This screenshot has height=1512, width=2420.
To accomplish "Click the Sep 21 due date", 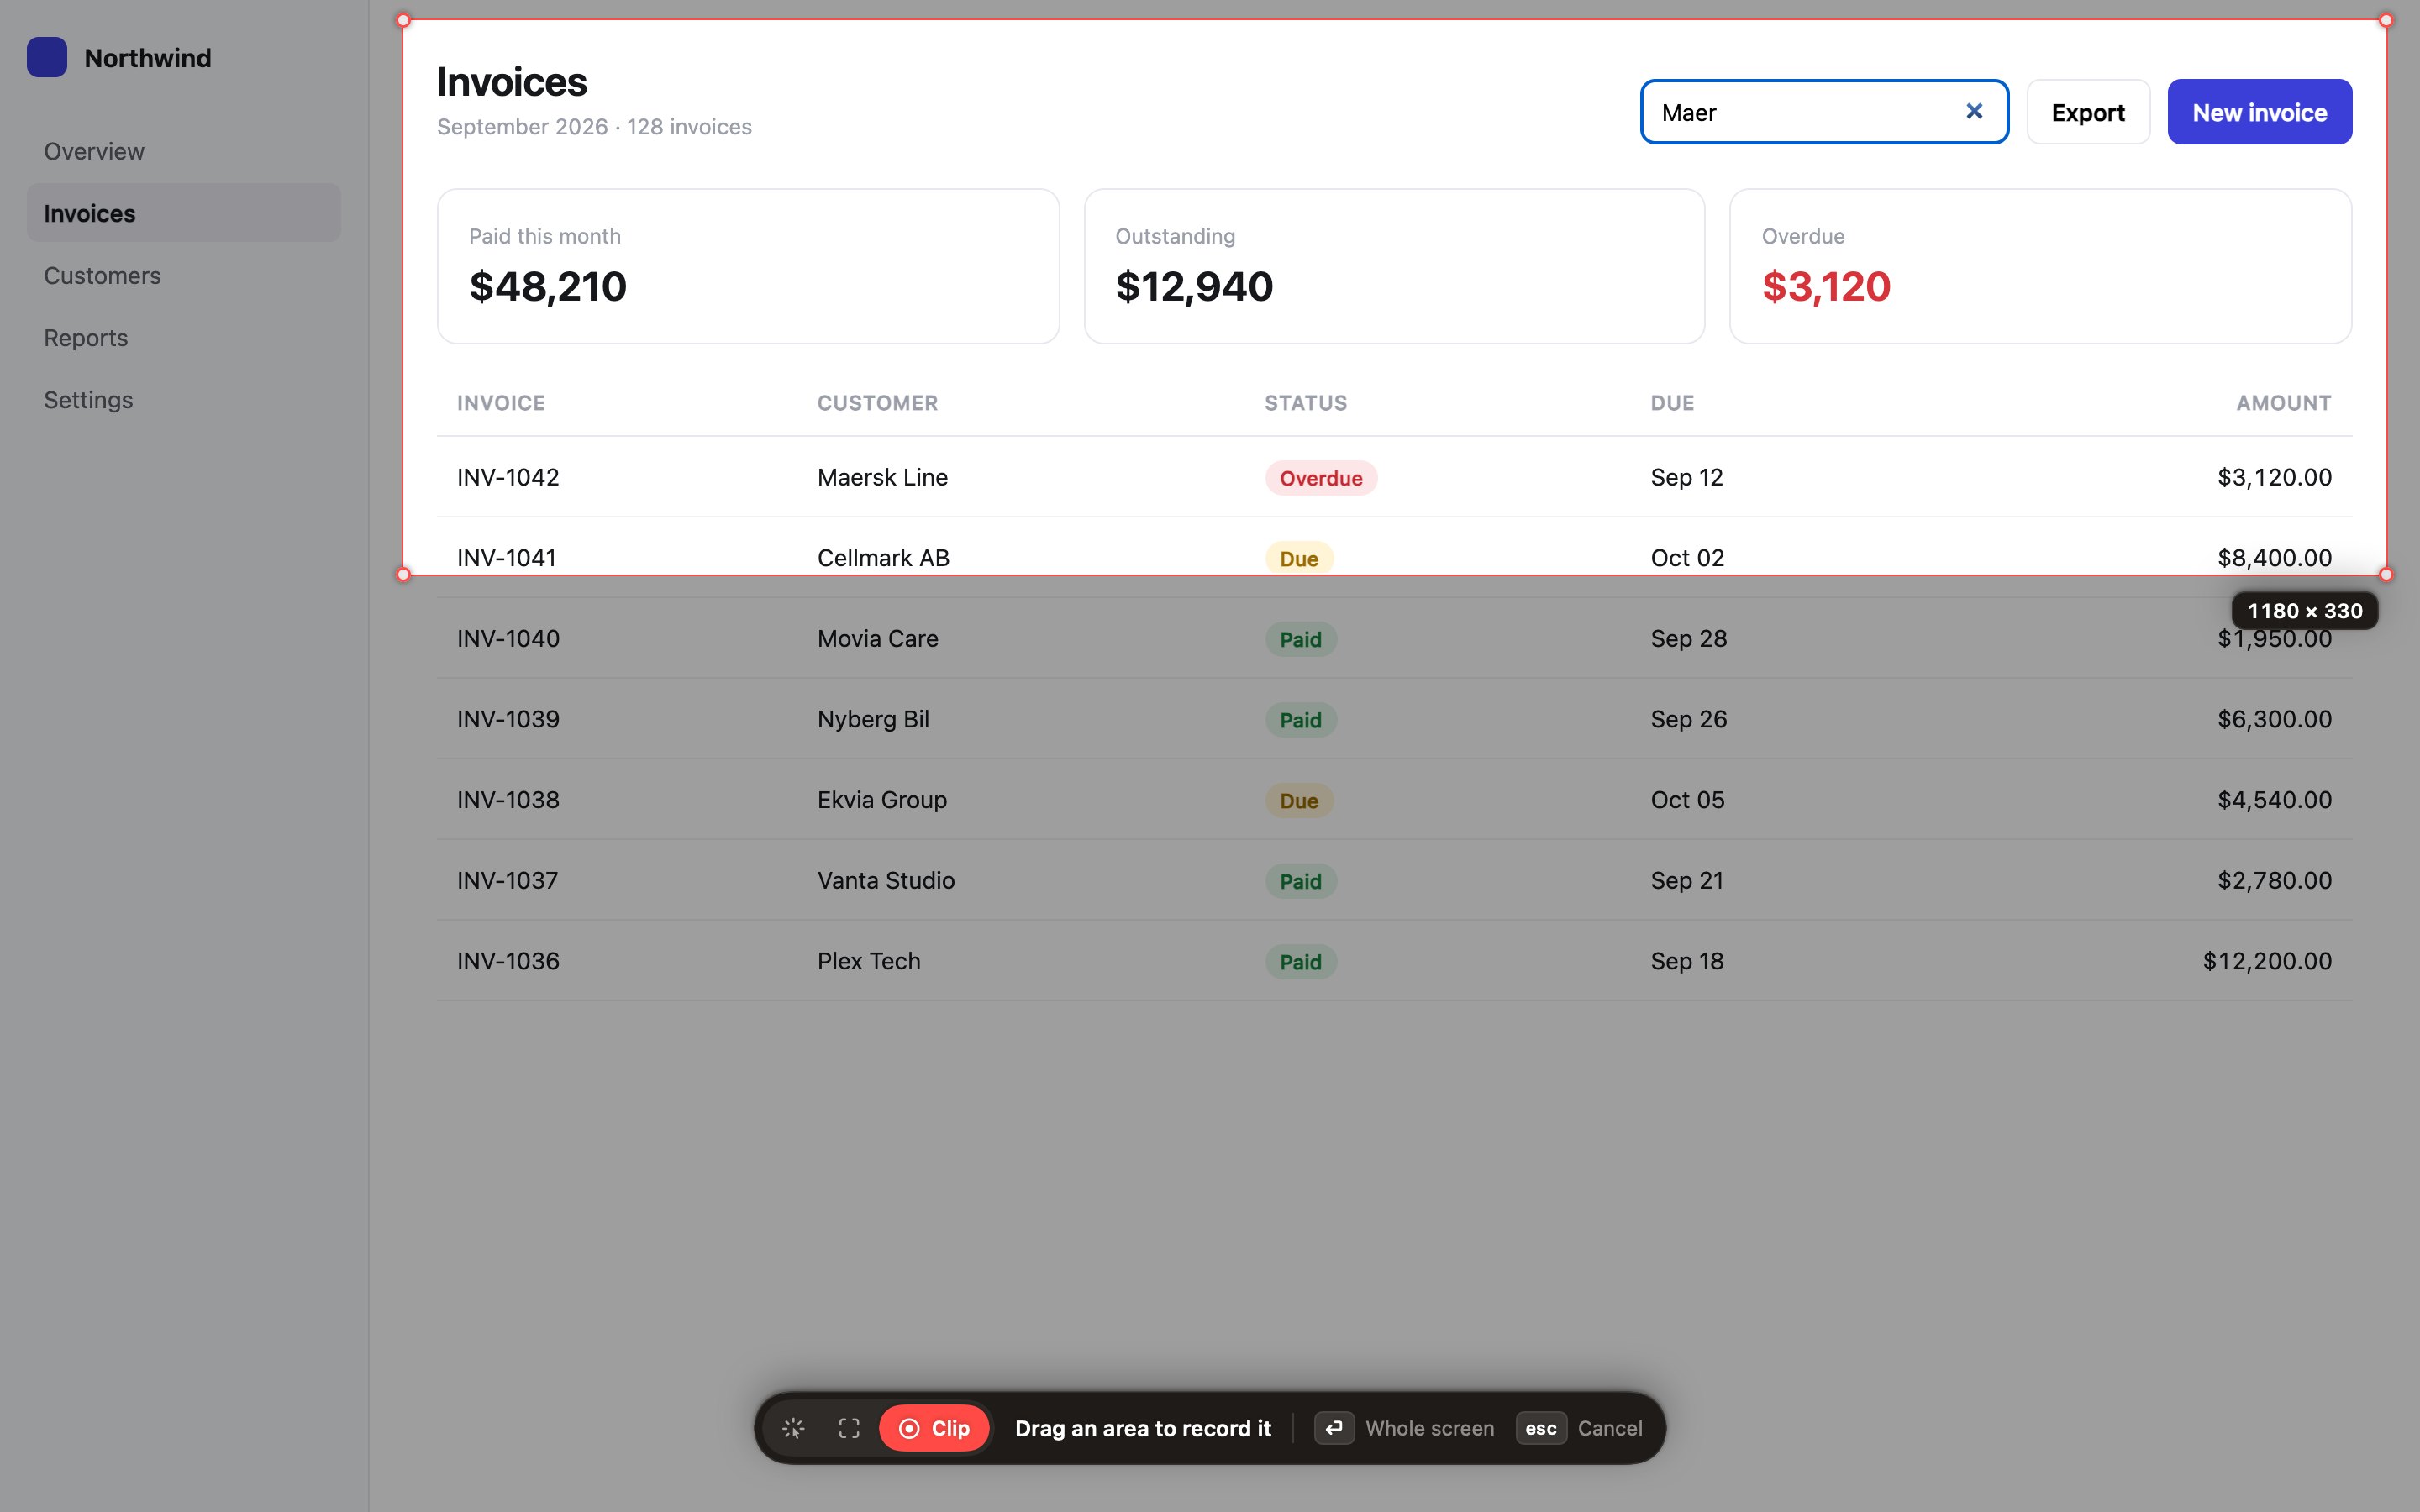I will [1687, 880].
